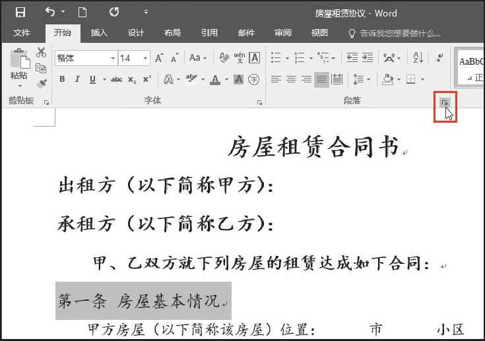Click the Tell Me search box
The image size is (485, 341).
[395, 33]
